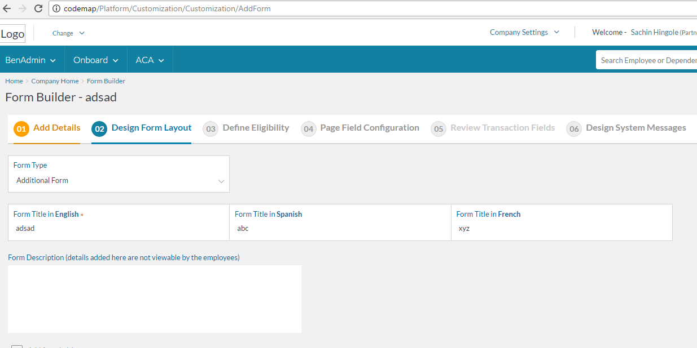Reload the page with refresh icon
This screenshot has height=348, width=697.
pyautogui.click(x=38, y=9)
